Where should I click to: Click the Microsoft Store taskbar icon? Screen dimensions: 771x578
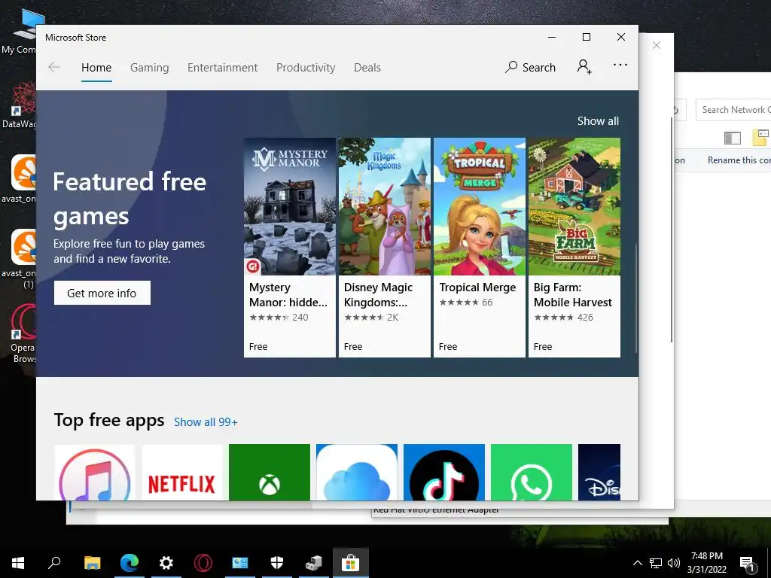point(351,563)
